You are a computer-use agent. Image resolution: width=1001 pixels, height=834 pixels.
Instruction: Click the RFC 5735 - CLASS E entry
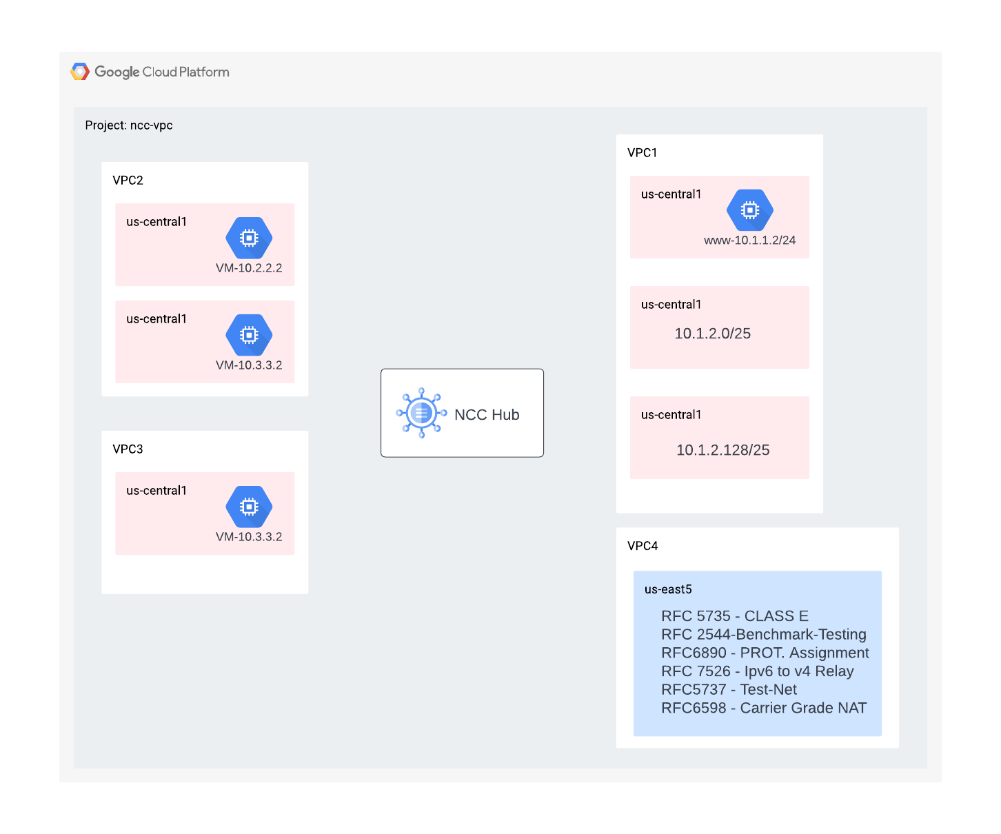click(735, 616)
